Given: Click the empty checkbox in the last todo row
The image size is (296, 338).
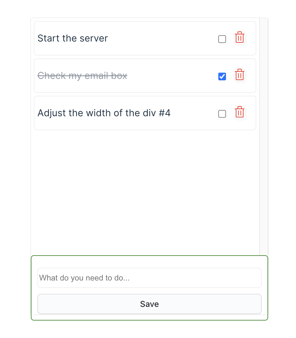Looking at the screenshot, I should pos(222,114).
